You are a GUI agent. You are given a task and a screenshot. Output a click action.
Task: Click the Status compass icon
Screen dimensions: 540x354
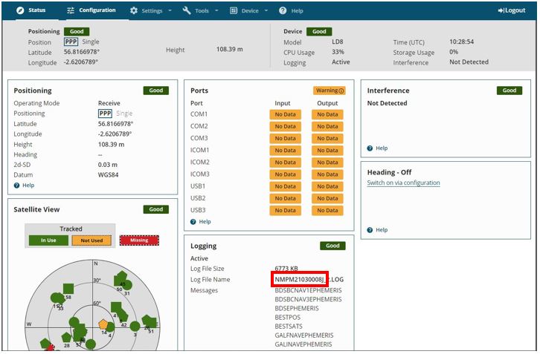tap(20, 10)
